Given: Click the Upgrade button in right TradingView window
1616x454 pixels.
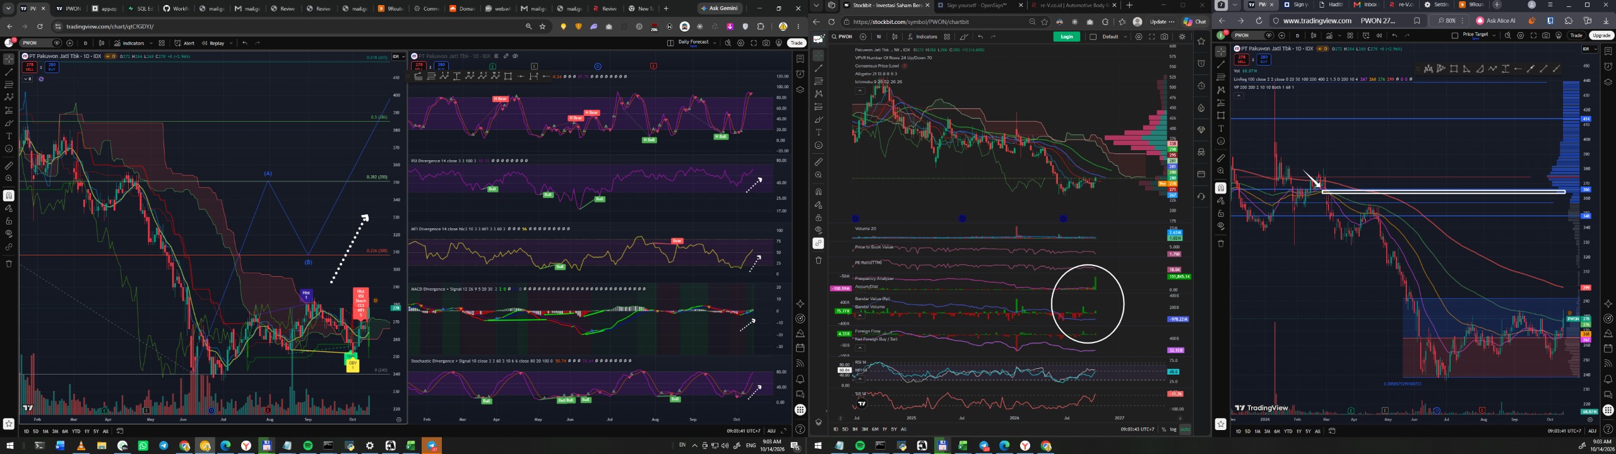Looking at the screenshot, I should [x=1601, y=35].
